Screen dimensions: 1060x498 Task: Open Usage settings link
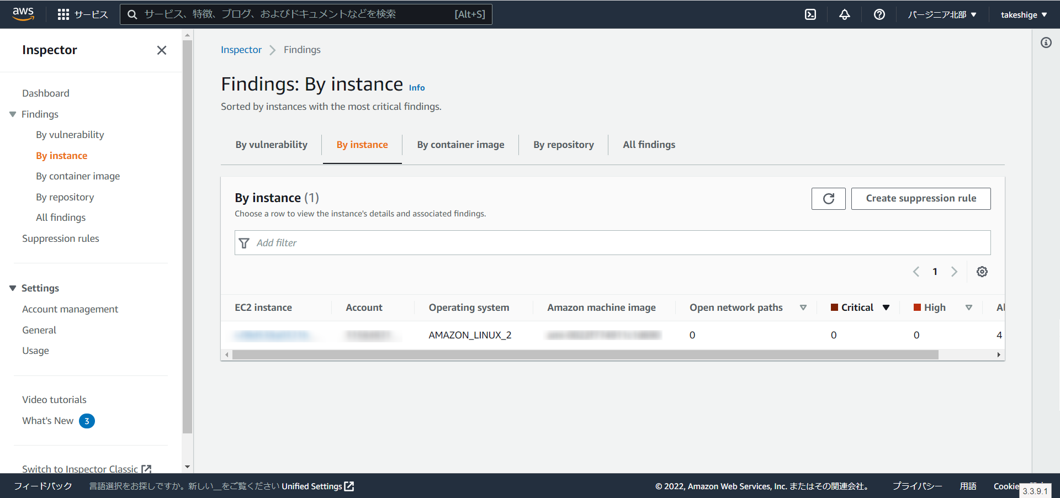pyautogui.click(x=35, y=351)
